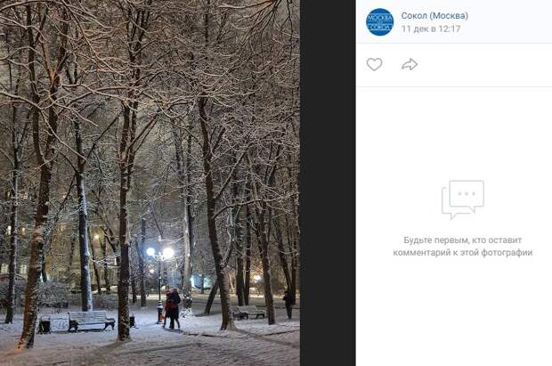Share the photo using the arrow icon
Screen dimensions: 552x366
click(410, 64)
